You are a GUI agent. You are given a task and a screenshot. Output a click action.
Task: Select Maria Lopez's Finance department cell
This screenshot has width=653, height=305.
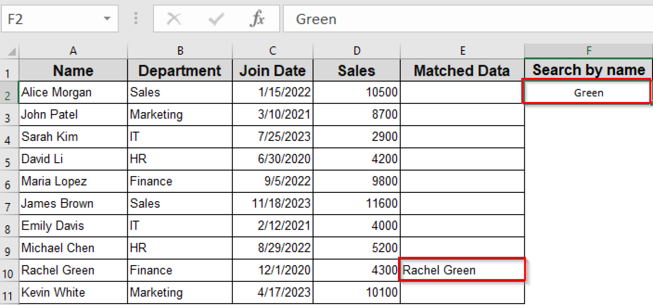click(x=180, y=181)
